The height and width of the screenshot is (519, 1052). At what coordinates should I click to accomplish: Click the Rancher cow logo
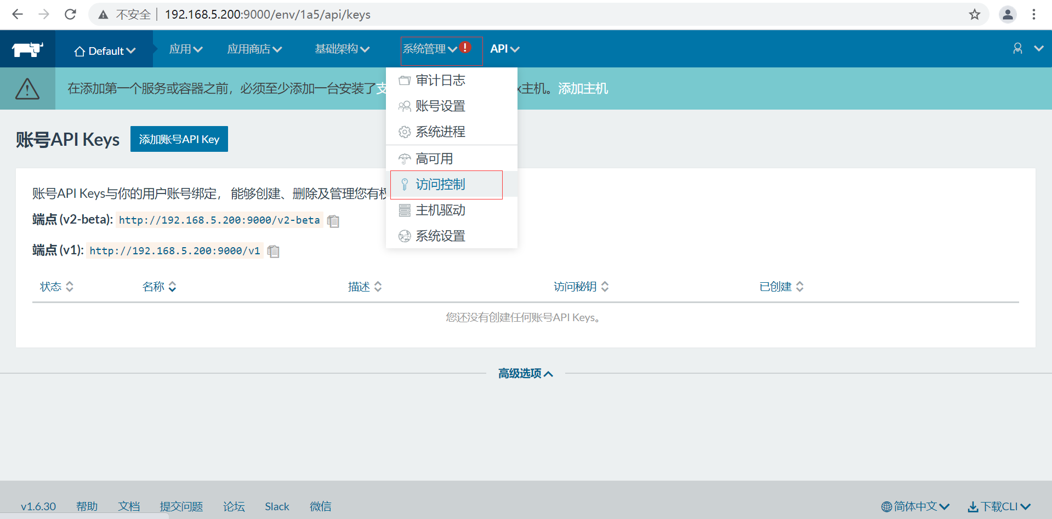27,50
